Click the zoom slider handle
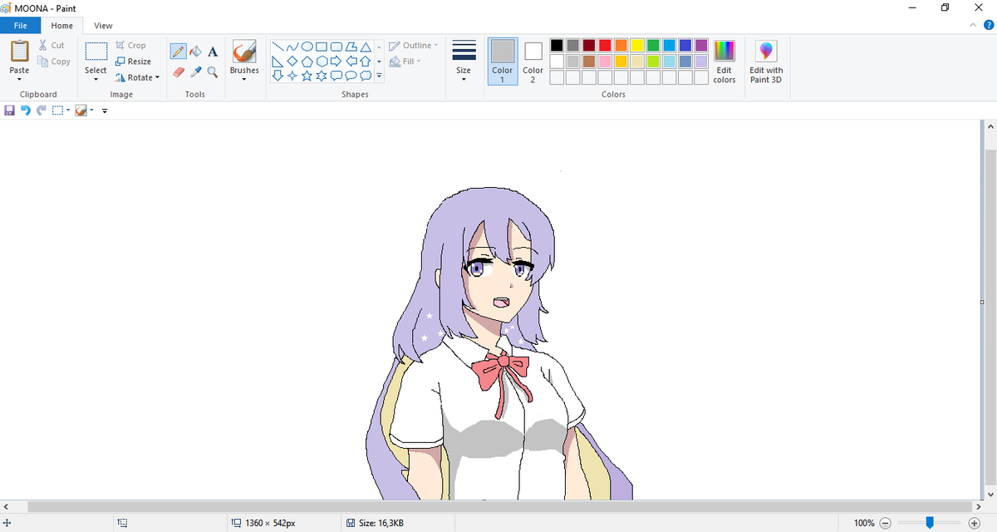The image size is (997, 532). (930, 522)
